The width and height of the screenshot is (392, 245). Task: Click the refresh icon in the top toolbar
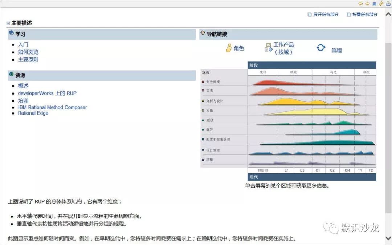[381, 4]
